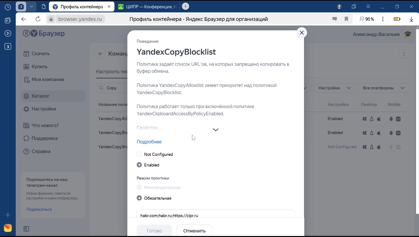
Task: Click the Подробнее link
Action: tap(149, 142)
